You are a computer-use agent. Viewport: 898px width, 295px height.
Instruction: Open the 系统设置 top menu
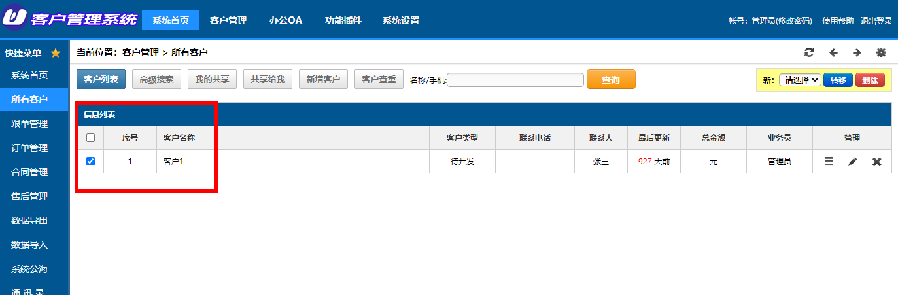(401, 20)
